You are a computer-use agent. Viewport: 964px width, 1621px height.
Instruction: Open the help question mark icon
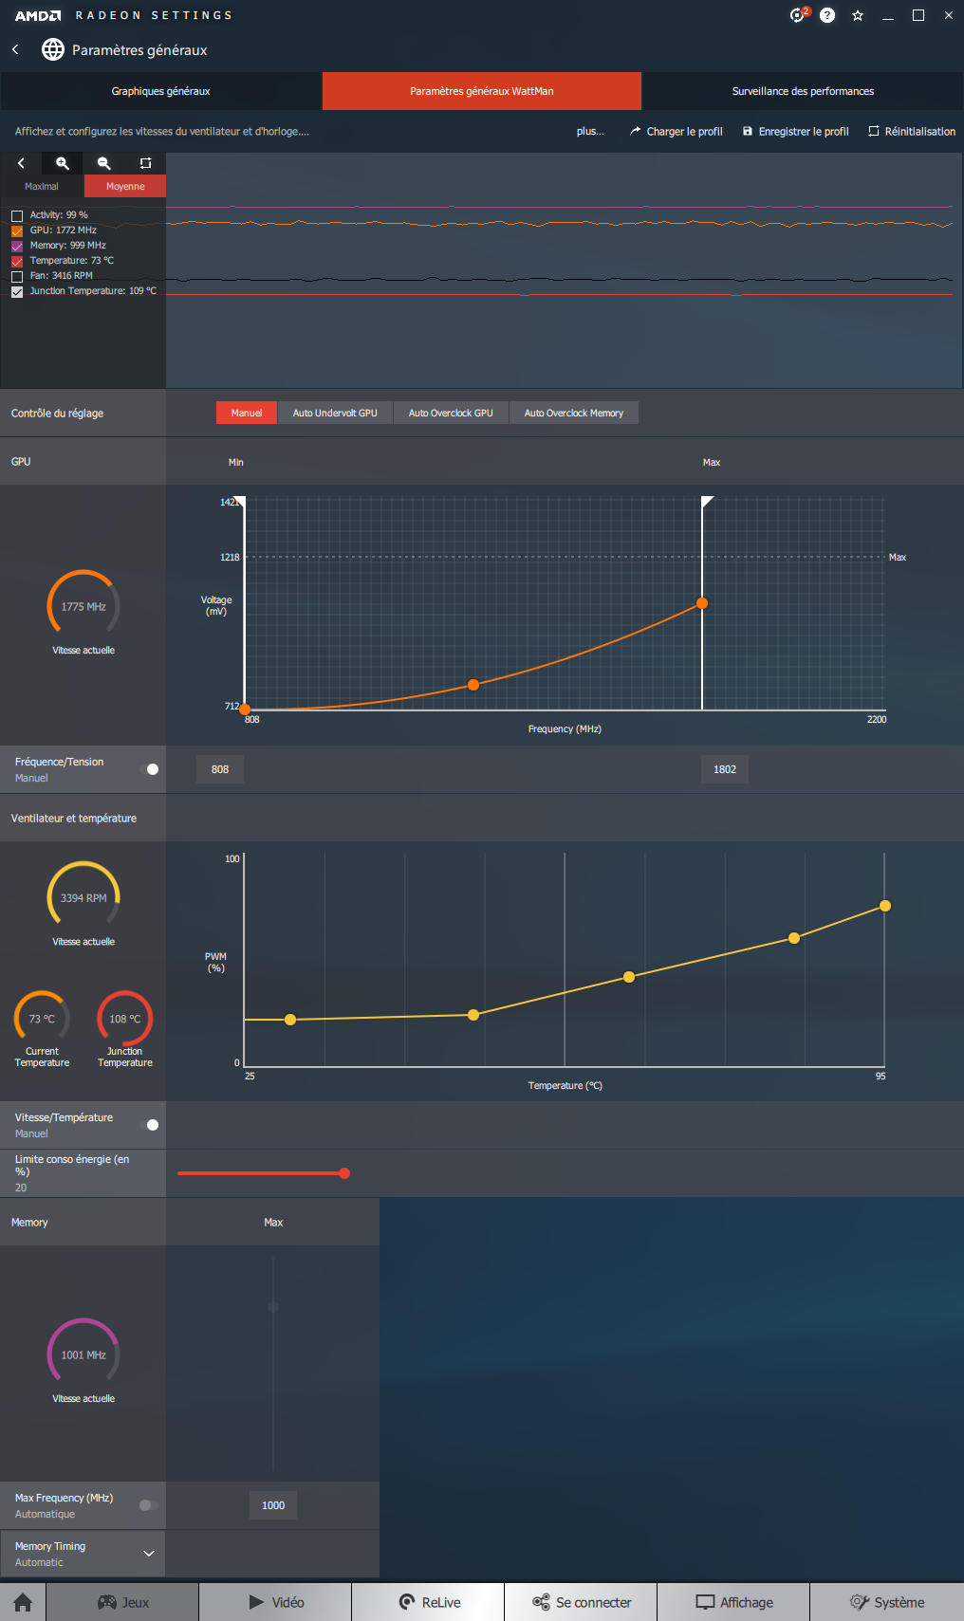pos(827,15)
